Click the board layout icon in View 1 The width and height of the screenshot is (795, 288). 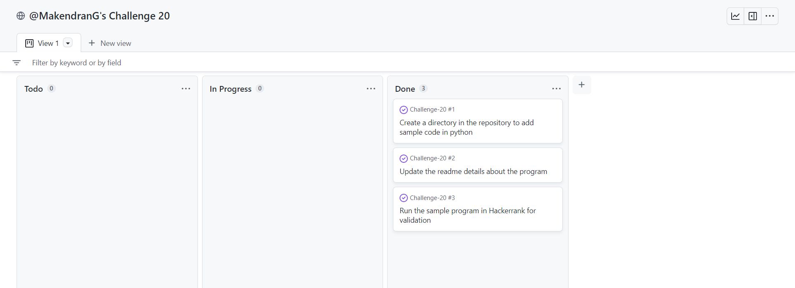pyautogui.click(x=29, y=43)
